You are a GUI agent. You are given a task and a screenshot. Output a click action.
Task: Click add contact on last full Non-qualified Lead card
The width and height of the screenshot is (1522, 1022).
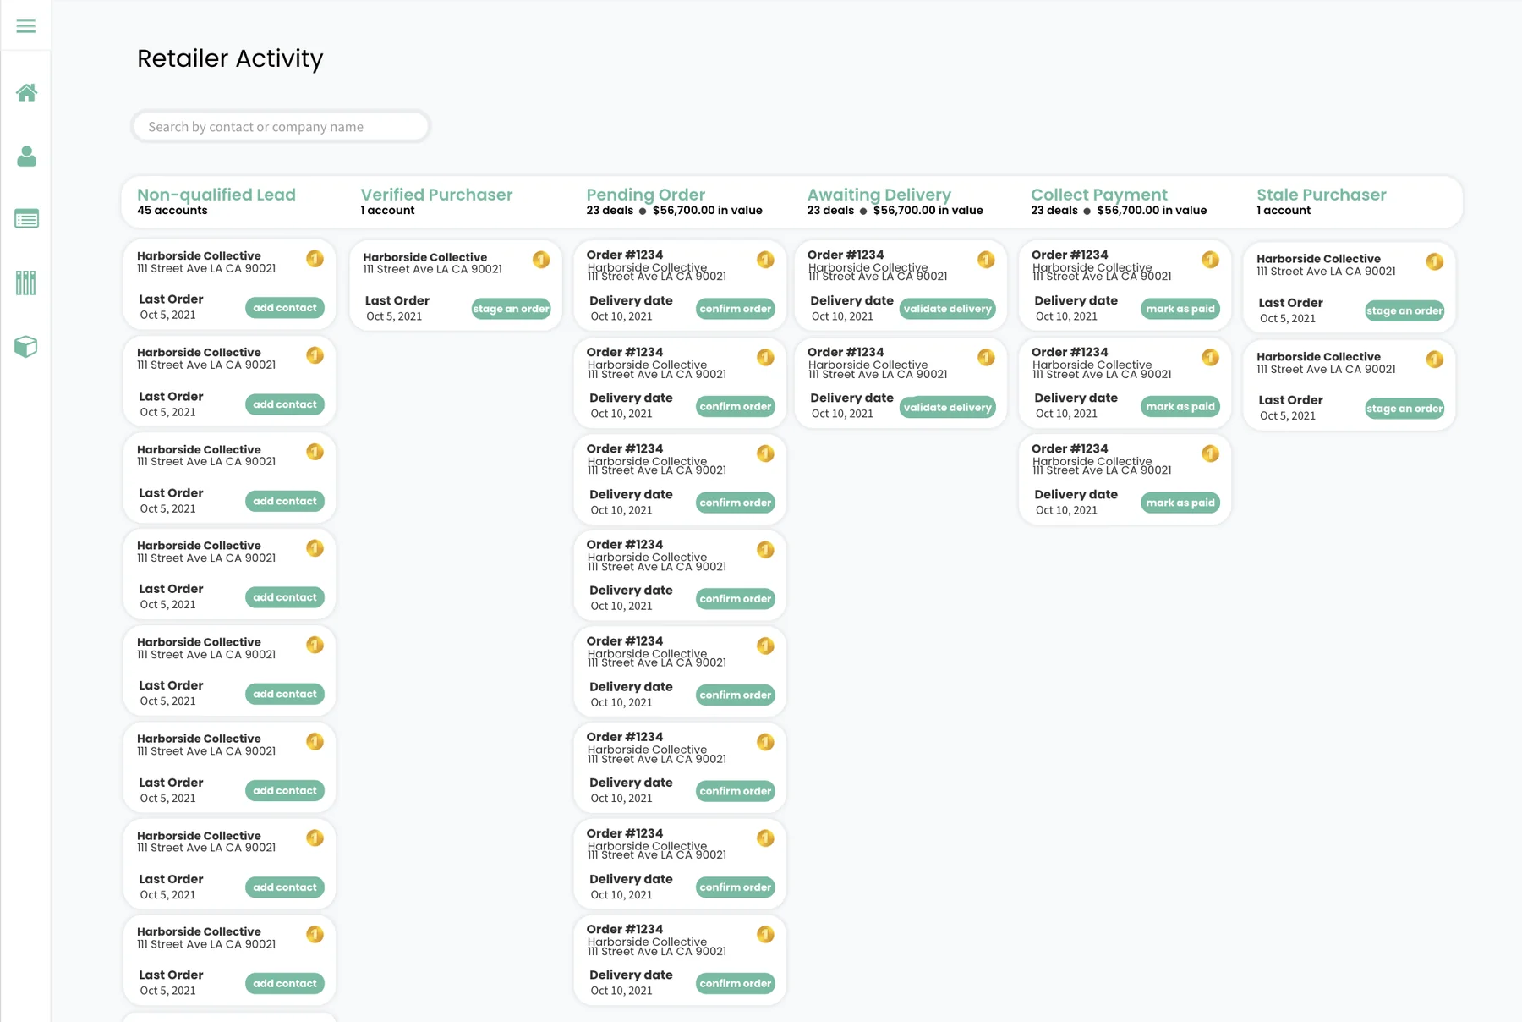click(285, 983)
